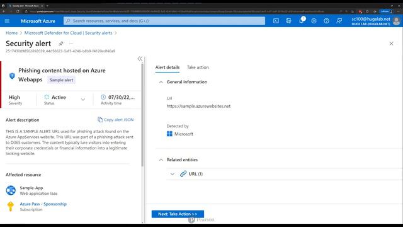
Task: Switch to the Take action tab
Action: (198, 67)
